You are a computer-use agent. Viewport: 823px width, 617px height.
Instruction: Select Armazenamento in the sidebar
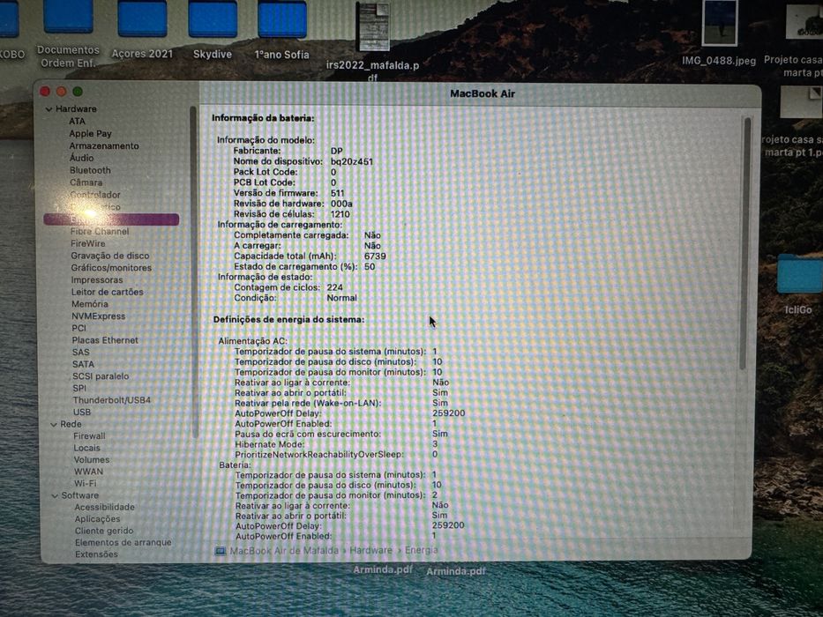pos(104,145)
